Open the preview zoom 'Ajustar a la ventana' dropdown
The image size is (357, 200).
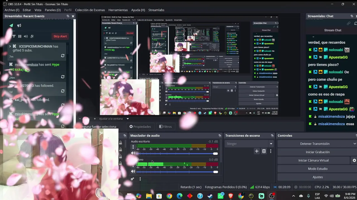coord(128,119)
